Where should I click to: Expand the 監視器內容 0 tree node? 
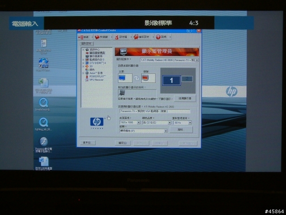pyautogui.click(x=83, y=60)
